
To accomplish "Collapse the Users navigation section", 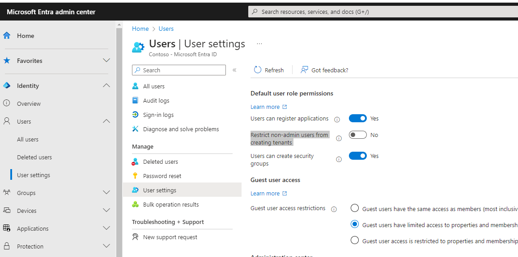I will click(x=106, y=121).
